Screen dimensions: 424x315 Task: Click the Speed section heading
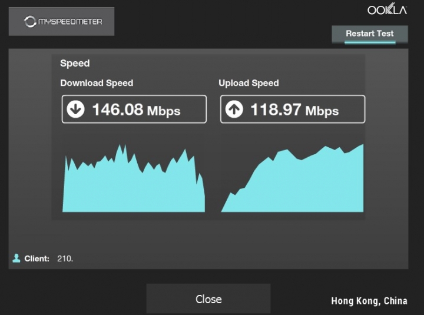coord(75,63)
